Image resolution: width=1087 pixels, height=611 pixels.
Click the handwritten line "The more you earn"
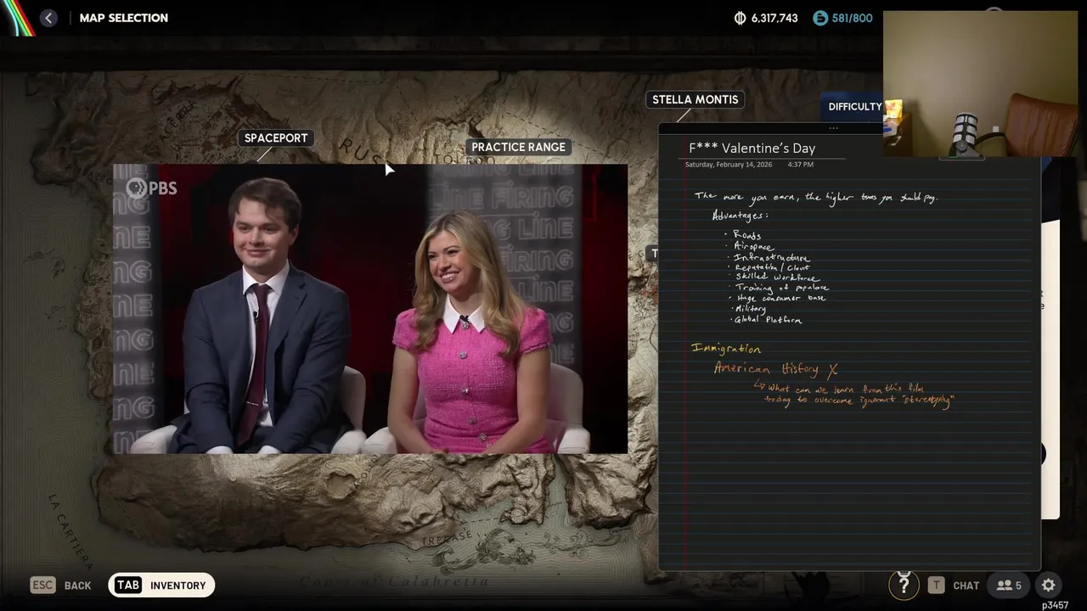tap(815, 197)
